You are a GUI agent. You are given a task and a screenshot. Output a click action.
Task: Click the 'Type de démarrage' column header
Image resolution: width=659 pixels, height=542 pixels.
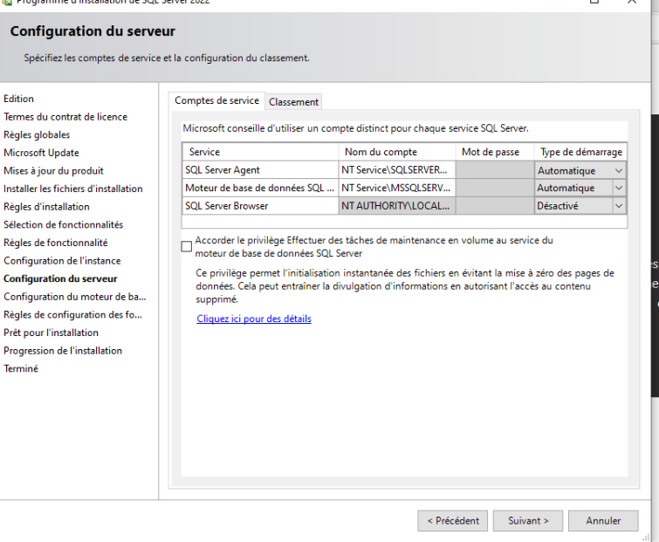click(x=580, y=152)
